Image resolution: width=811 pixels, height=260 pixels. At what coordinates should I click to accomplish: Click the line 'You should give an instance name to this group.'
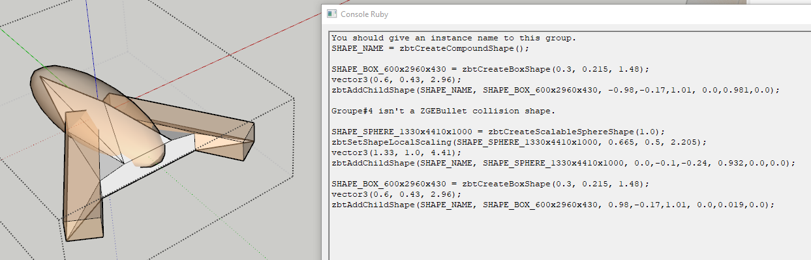[x=453, y=38]
